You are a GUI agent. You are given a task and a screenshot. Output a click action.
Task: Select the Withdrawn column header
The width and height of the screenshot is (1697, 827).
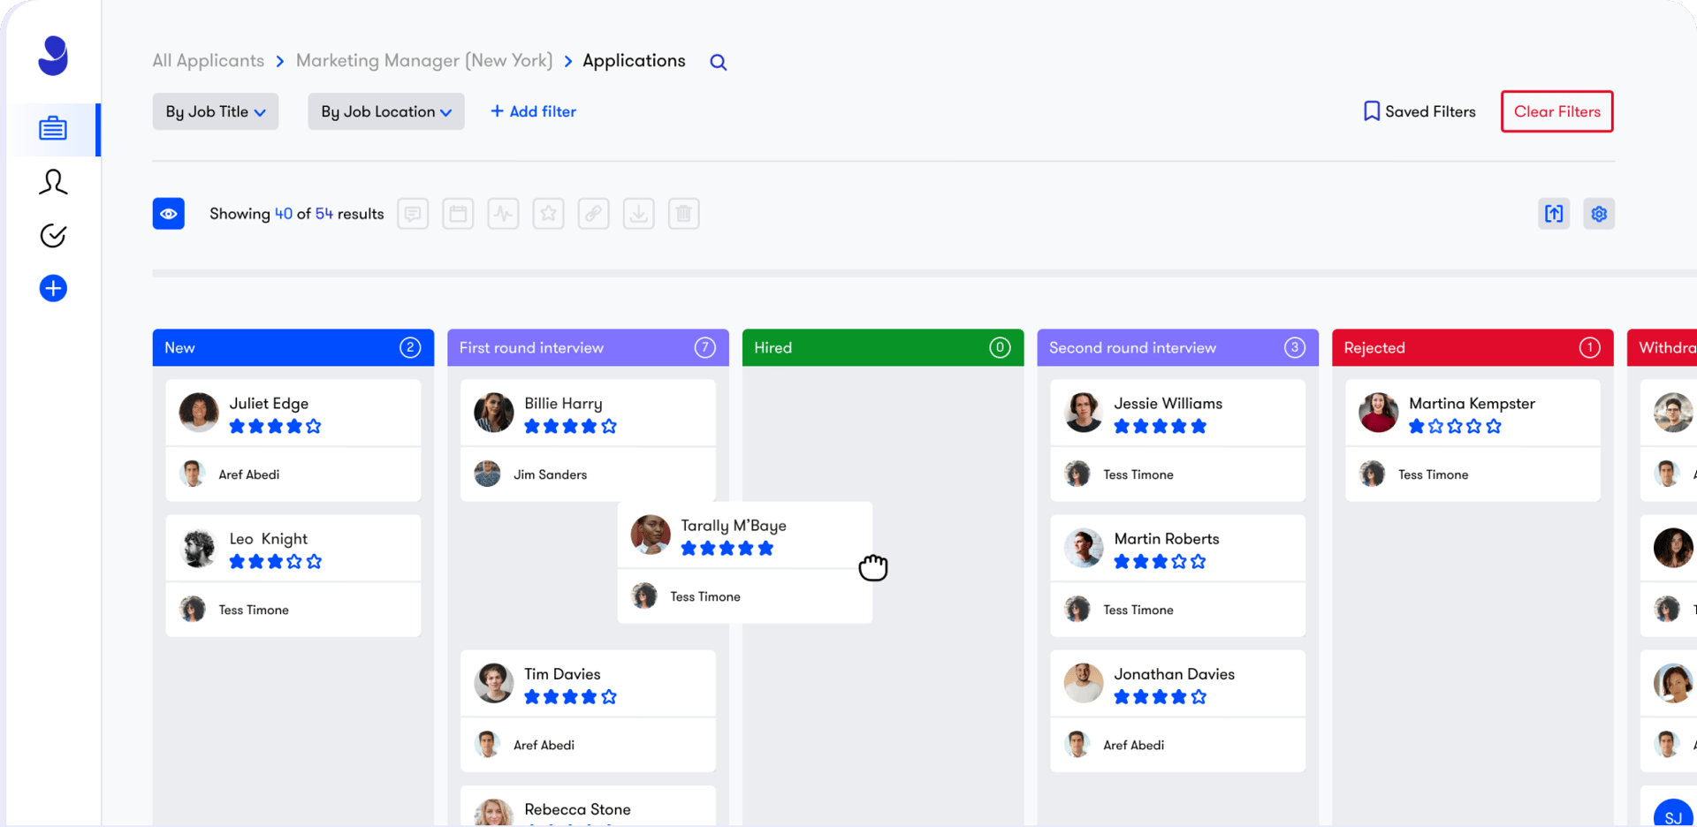[x=1663, y=348]
